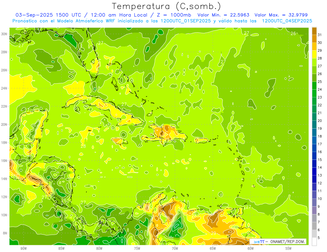Select "Valor Min. = 22.5963"
The height and width of the screenshot is (252, 327).
223,15
